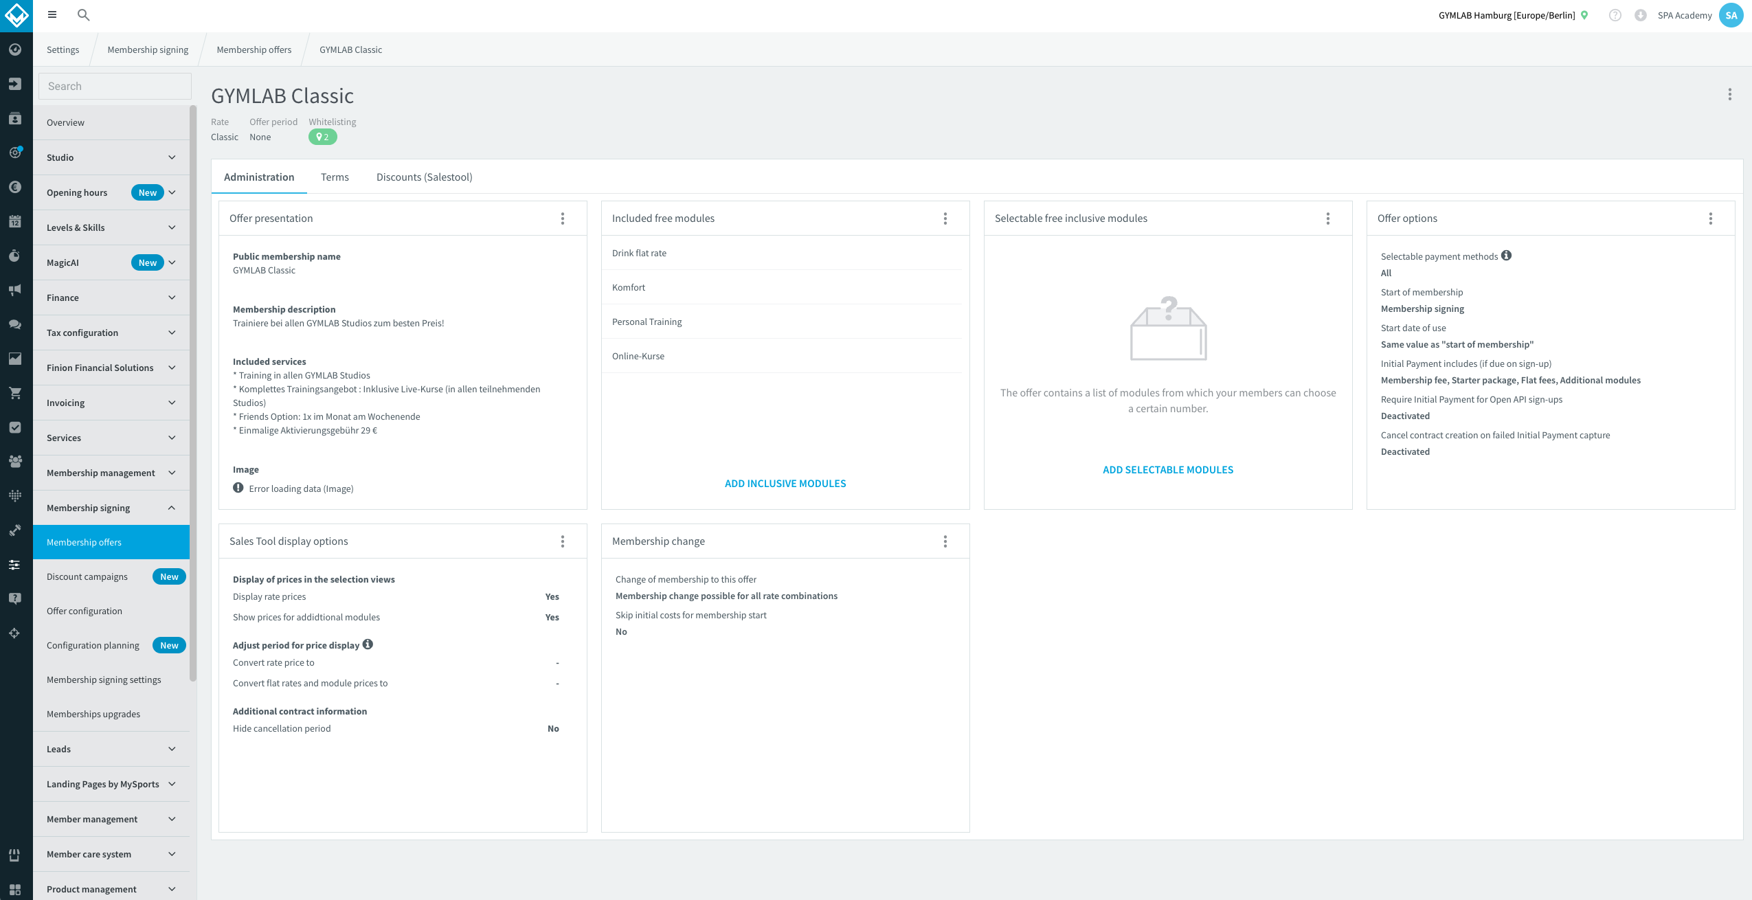
Task: Go to Settings breadcrumb
Action: click(63, 49)
